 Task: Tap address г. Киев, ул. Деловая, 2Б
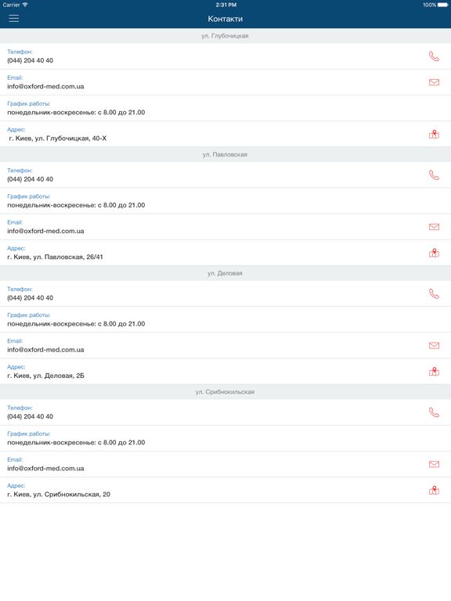(x=45, y=376)
